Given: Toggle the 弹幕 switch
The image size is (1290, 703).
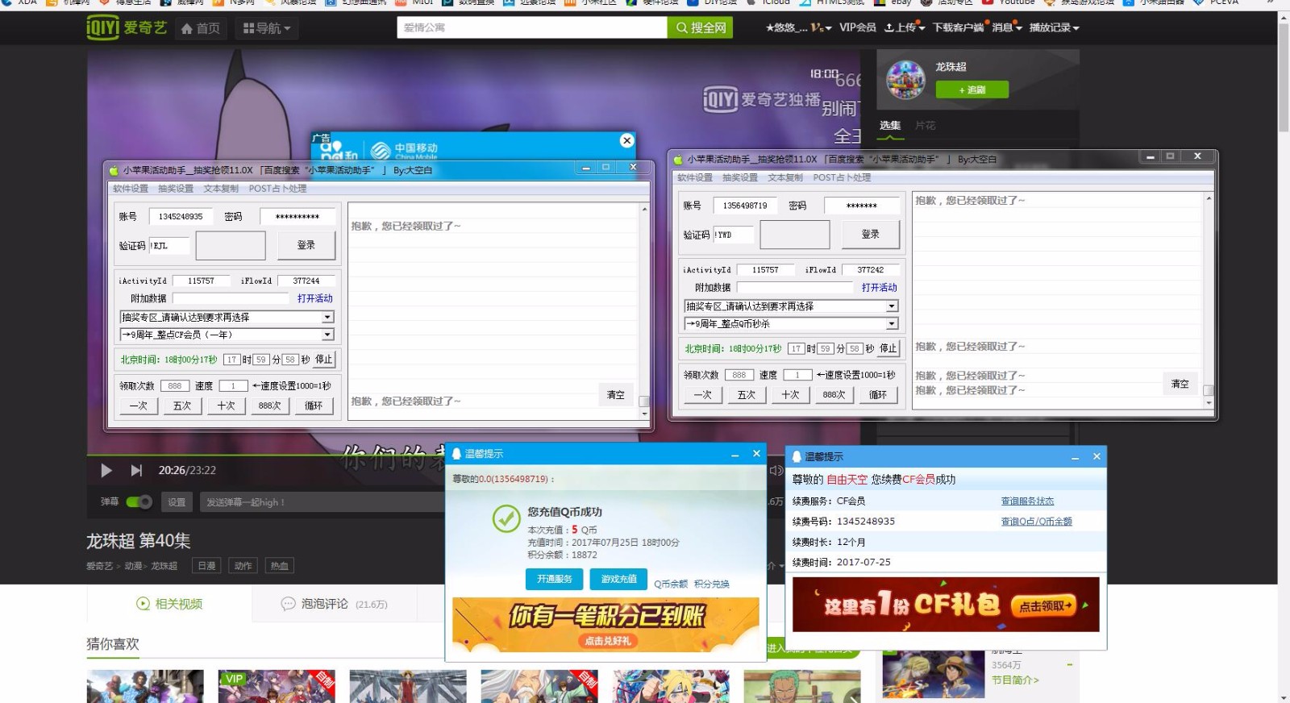Looking at the screenshot, I should click(139, 501).
